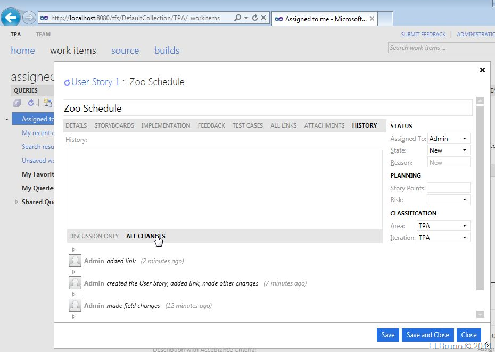Open the Attachments tab
The width and height of the screenshot is (495, 352).
click(324, 125)
